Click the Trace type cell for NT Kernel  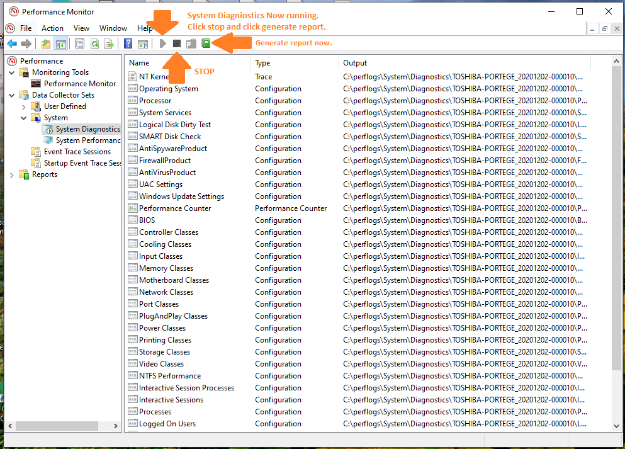pyautogui.click(x=264, y=77)
